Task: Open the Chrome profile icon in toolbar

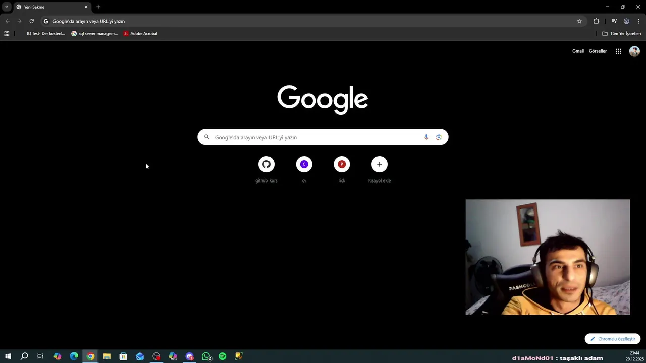Action: coord(626,21)
